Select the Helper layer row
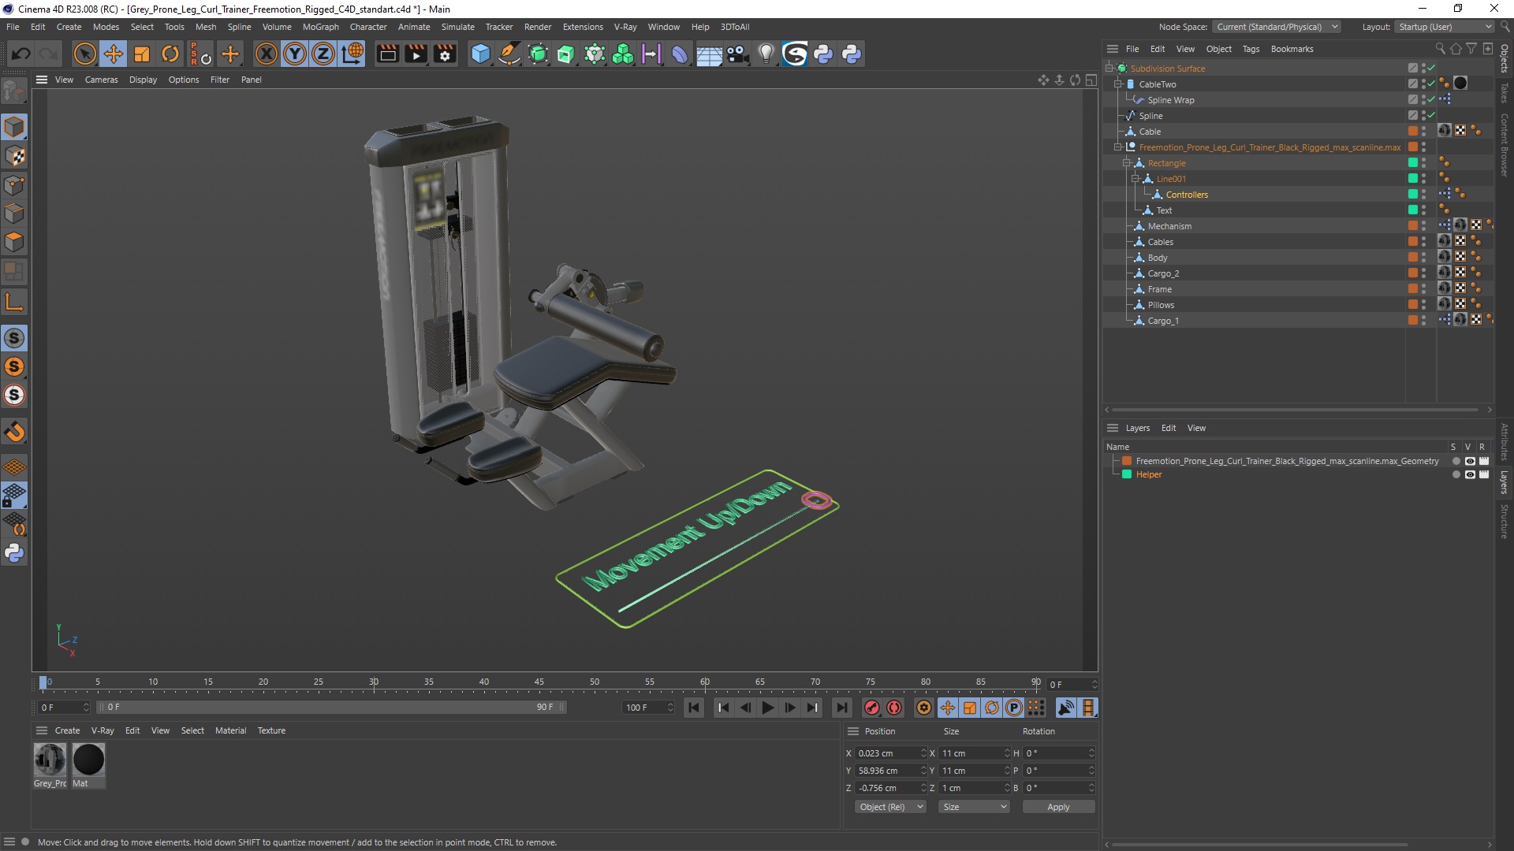 pyautogui.click(x=1148, y=474)
